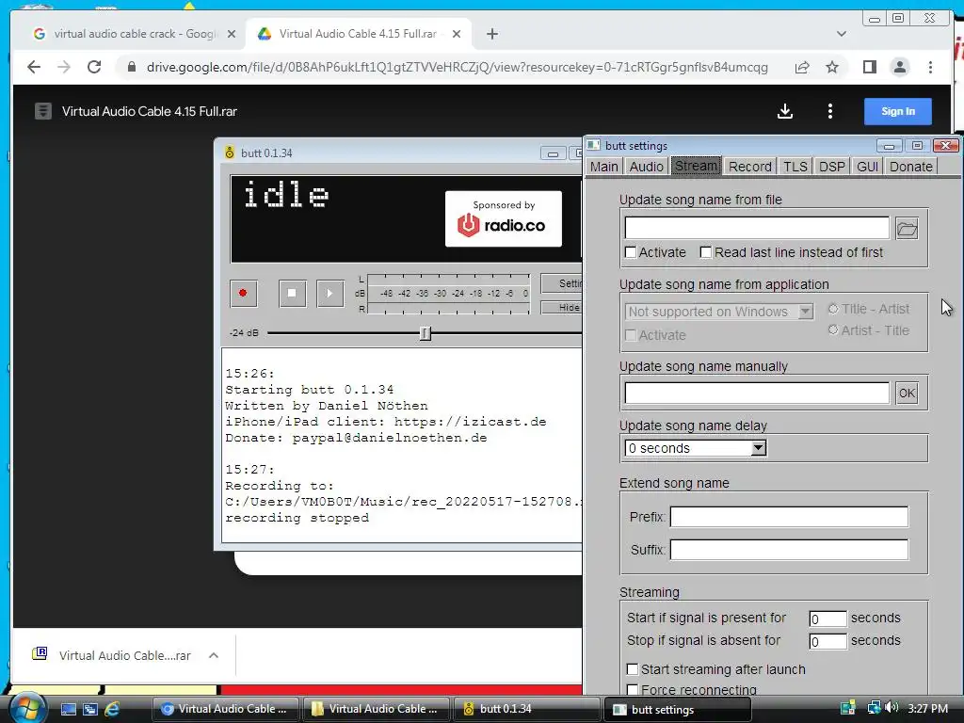This screenshot has height=723, width=964.
Task: Open the DSP settings tab
Action: point(832,167)
